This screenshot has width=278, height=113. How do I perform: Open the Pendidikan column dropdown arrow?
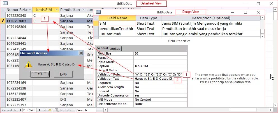point(83,10)
